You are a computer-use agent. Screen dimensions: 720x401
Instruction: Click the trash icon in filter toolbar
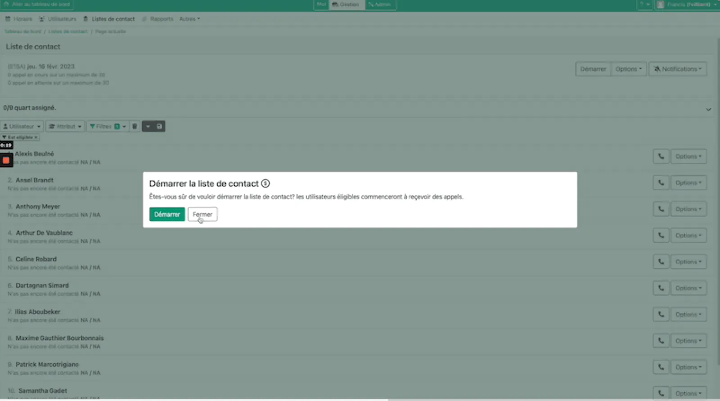(x=135, y=126)
